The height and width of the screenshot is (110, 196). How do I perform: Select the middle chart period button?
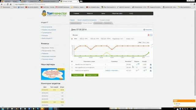(144, 42)
